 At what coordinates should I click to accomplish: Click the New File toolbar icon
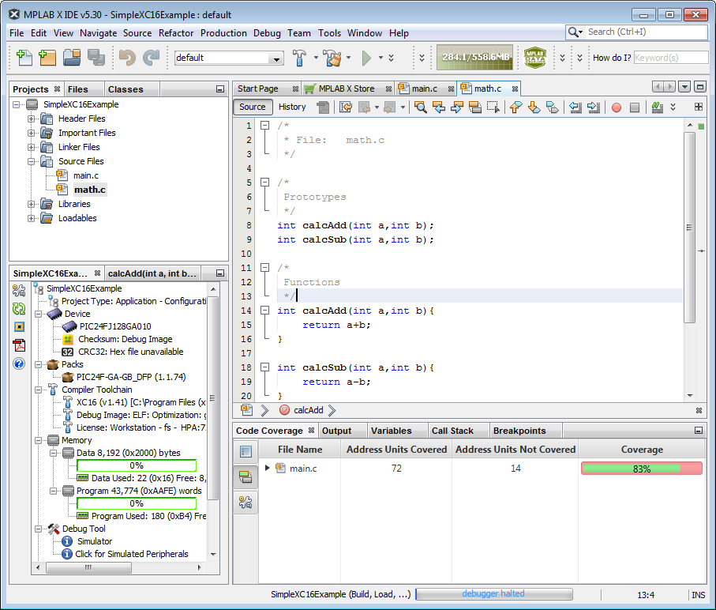[x=24, y=58]
